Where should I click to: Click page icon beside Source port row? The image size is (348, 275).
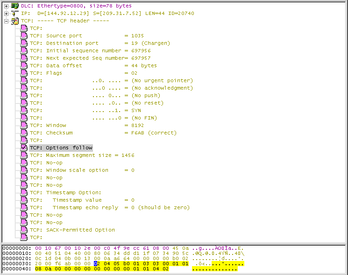(x=24, y=35)
